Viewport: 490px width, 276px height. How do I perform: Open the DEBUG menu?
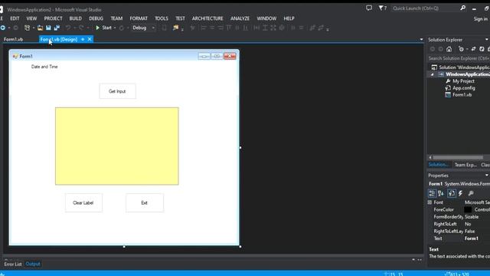click(x=96, y=18)
